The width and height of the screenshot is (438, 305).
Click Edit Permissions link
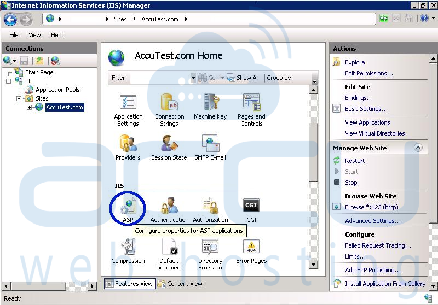(368, 73)
